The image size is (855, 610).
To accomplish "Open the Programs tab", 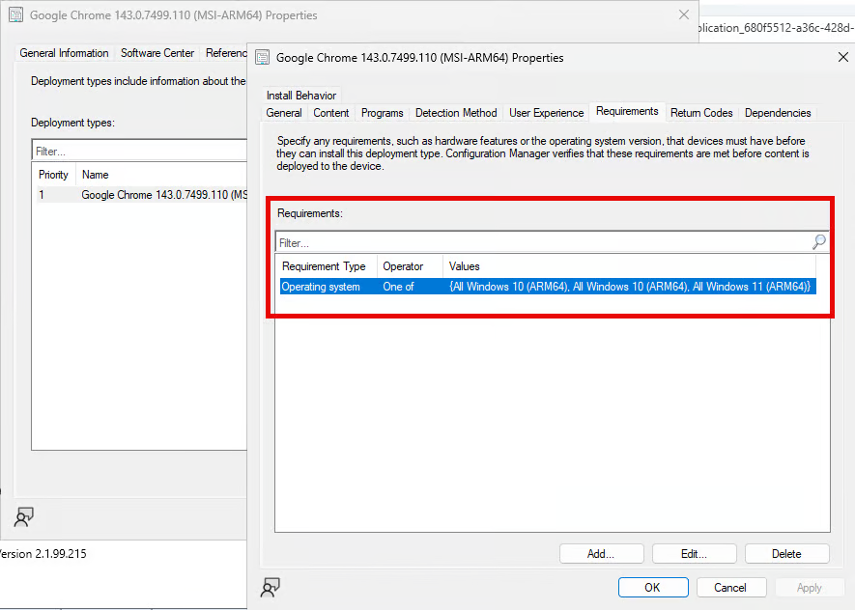I will tap(382, 112).
